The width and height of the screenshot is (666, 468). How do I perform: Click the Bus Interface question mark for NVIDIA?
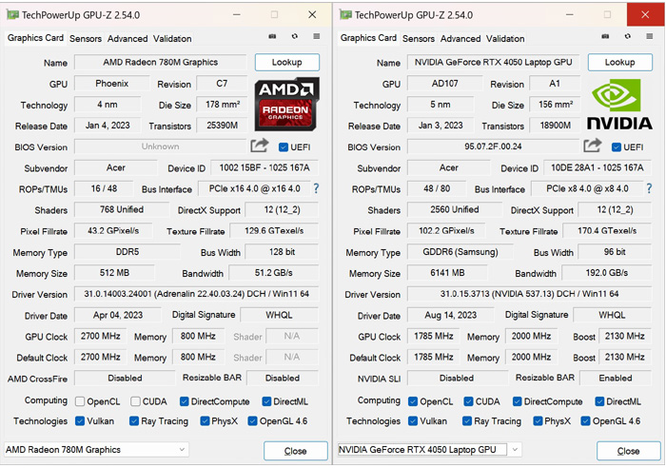[649, 189]
